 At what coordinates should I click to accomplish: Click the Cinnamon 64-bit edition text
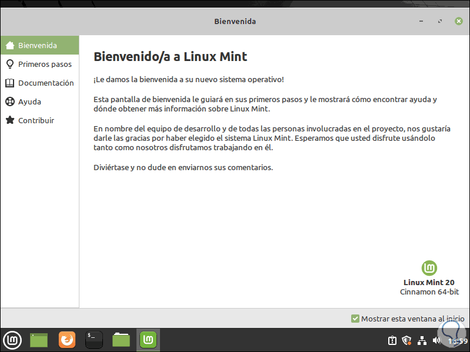pyautogui.click(x=429, y=292)
